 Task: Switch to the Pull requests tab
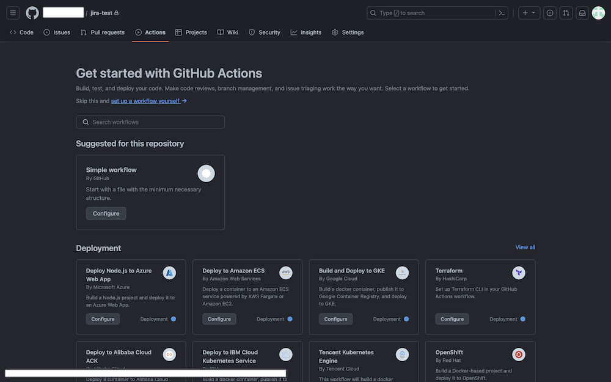coord(103,32)
